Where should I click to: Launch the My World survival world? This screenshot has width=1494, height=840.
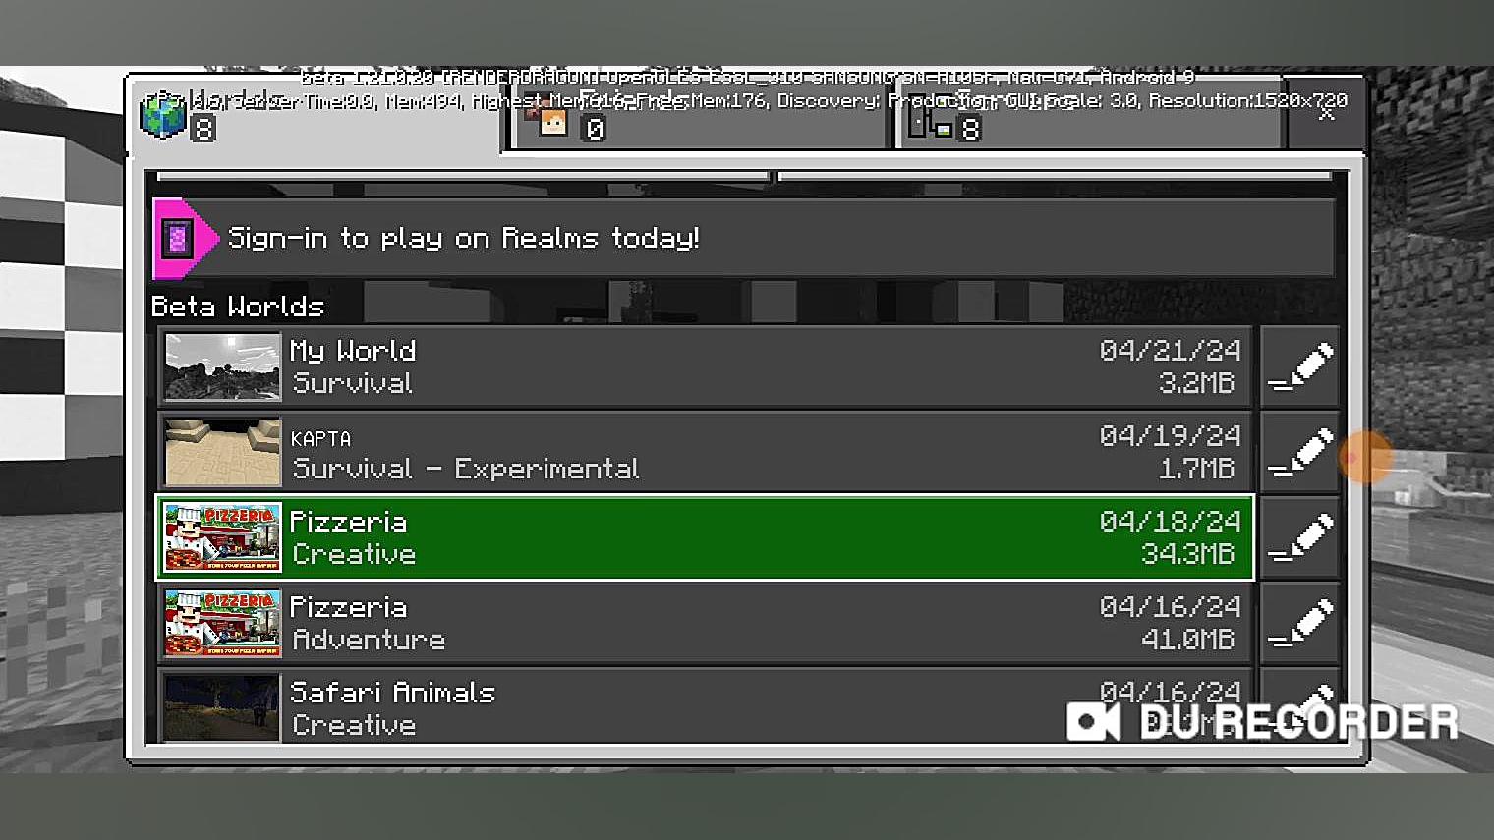[x=705, y=367]
